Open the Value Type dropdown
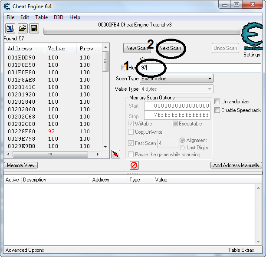The height and width of the screenshot is (257, 266). coord(177,89)
